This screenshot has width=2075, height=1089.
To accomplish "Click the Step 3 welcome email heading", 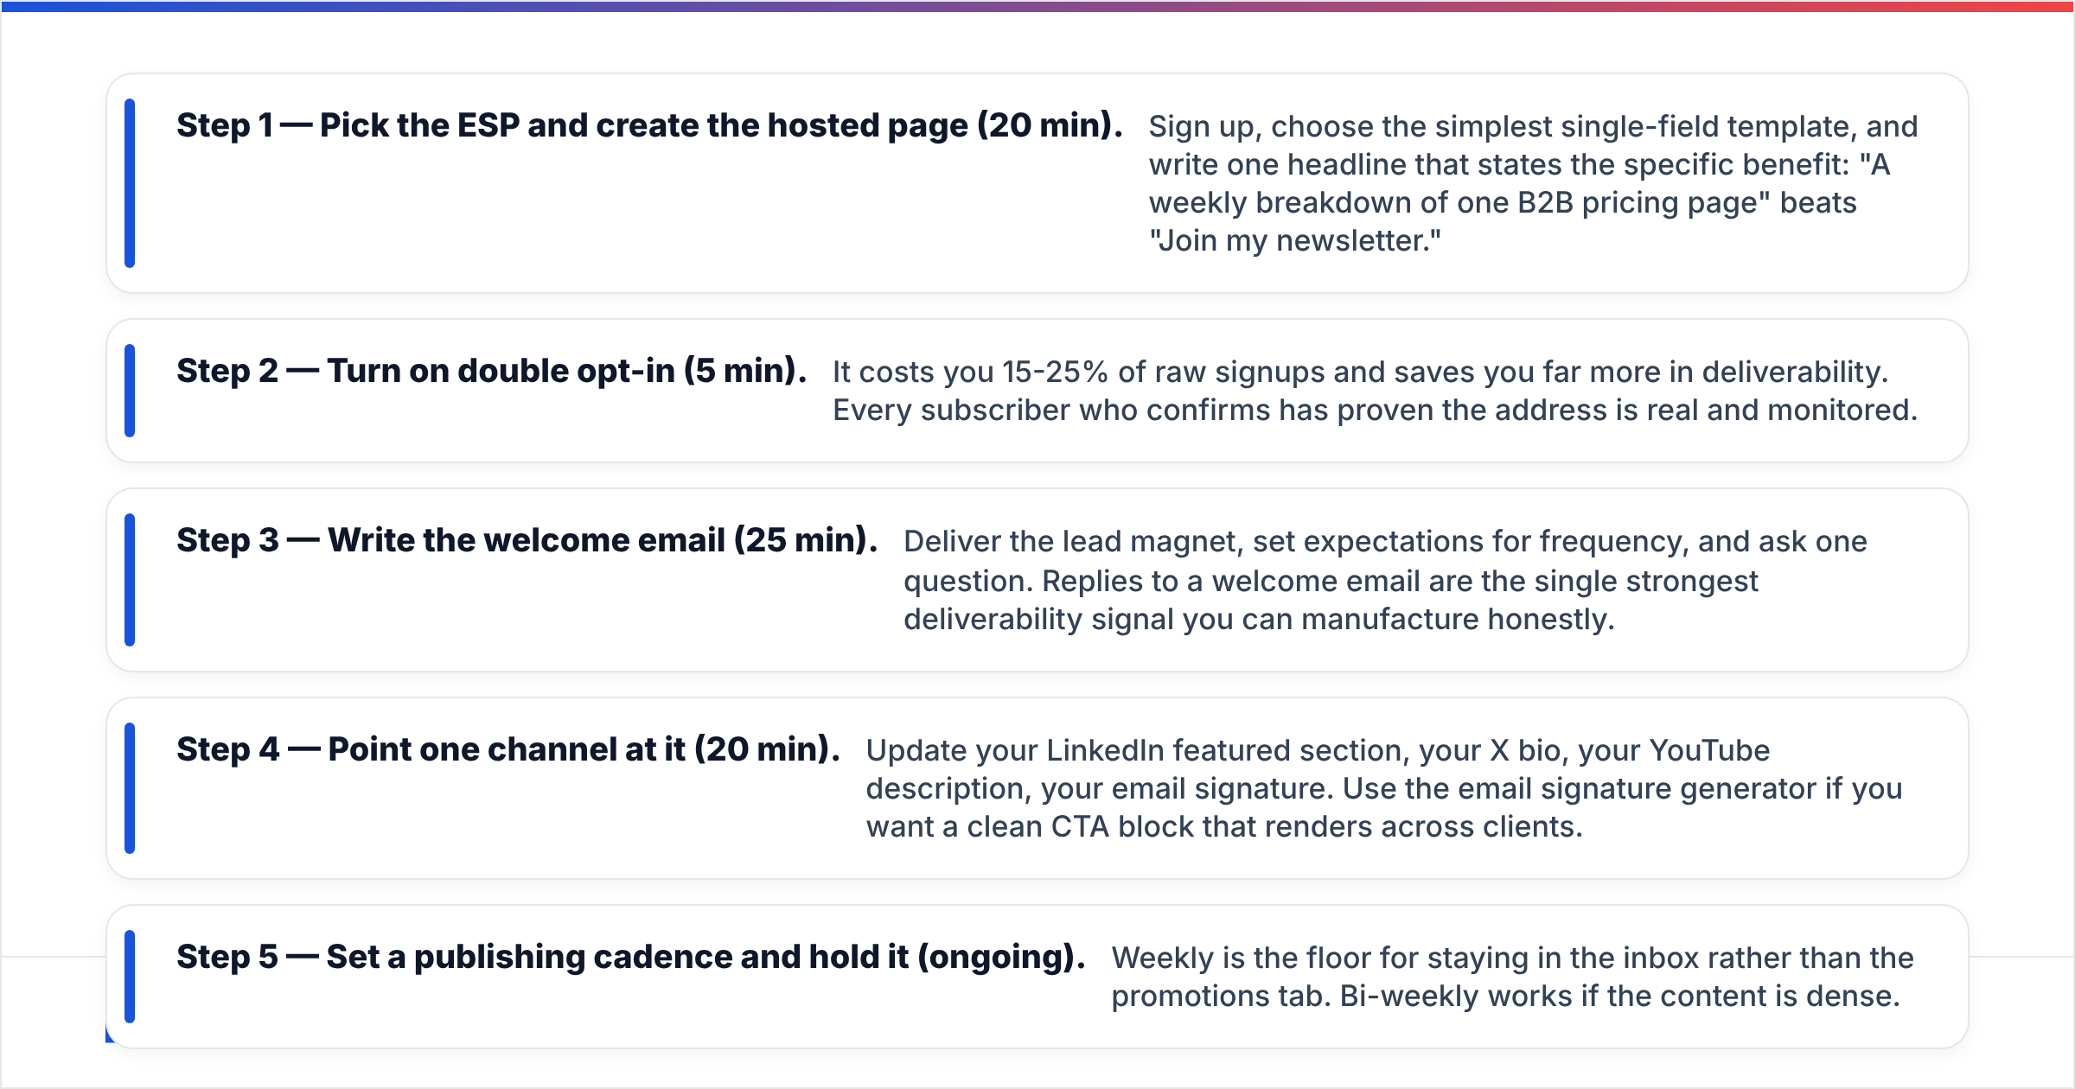I will click(x=527, y=541).
